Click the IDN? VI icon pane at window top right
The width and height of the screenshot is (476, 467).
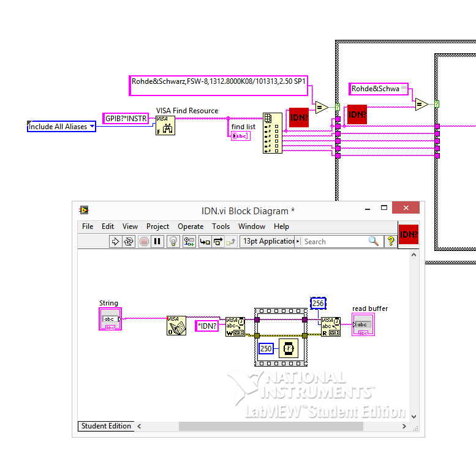[409, 234]
